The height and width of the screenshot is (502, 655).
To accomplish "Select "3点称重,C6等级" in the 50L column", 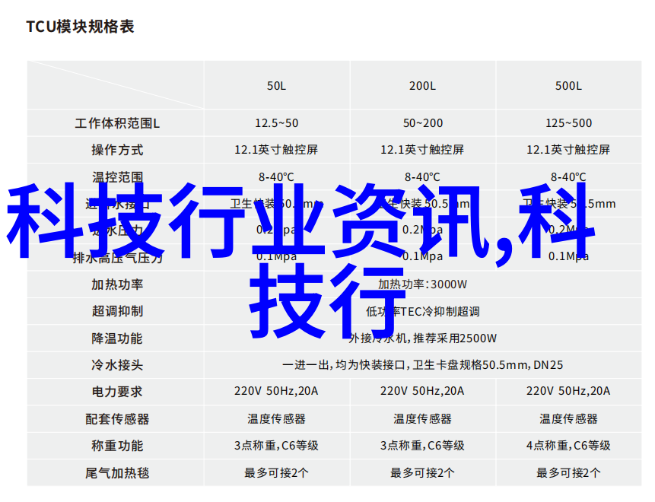I will coord(276,446).
